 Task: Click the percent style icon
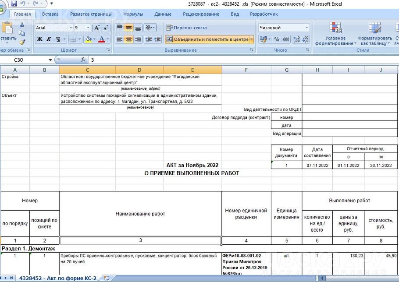[277, 39]
